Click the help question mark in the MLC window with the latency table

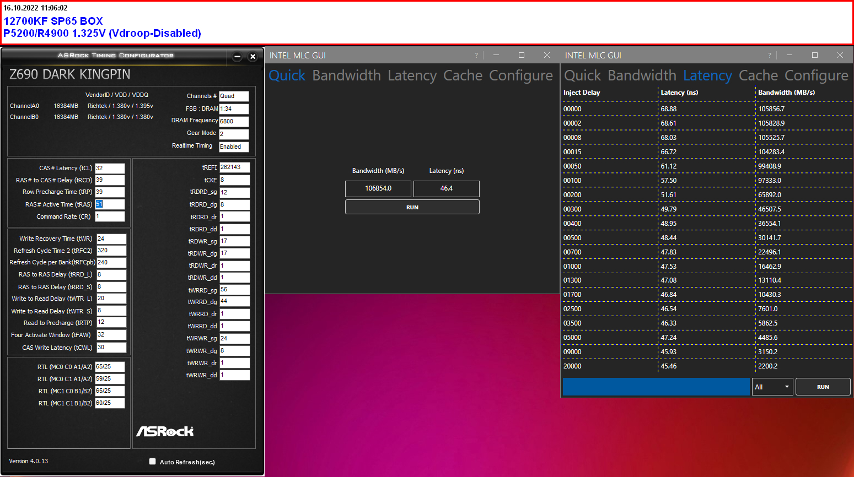(770, 55)
